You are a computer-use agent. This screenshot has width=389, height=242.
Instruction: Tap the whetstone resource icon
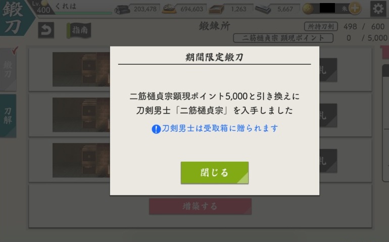(263, 9)
